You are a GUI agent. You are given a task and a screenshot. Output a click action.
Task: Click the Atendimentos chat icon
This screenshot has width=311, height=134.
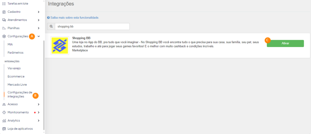point(4,20)
